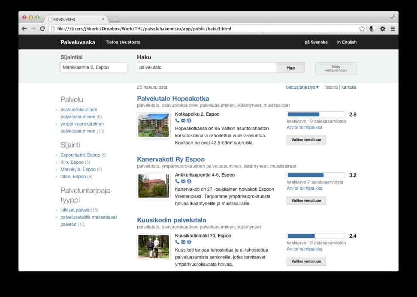Click the globe icon for Kanervakoti Ry Espoo
The height and width of the screenshot is (297, 417).
[189, 181]
